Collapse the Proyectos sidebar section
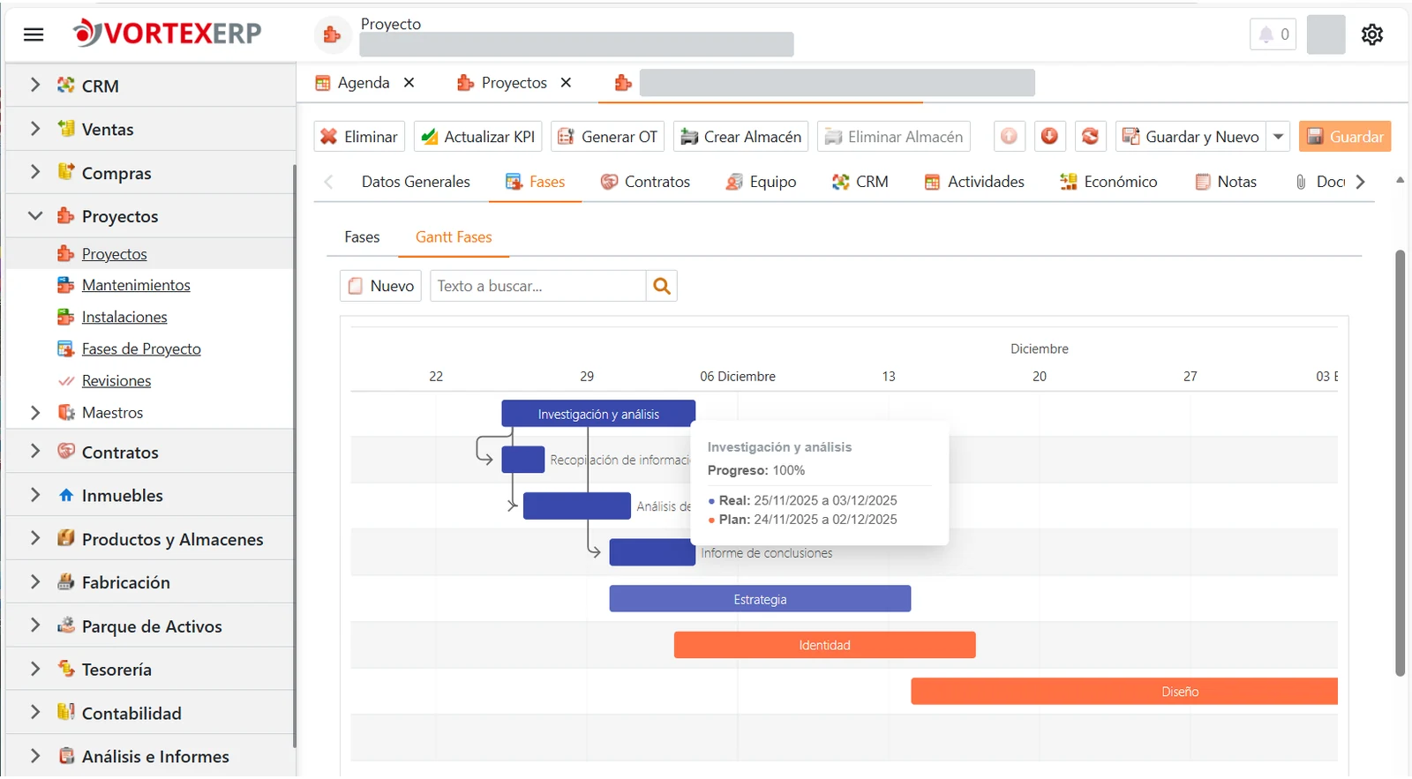 coord(35,216)
